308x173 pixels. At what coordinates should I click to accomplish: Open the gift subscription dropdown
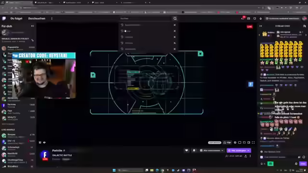click(212, 150)
